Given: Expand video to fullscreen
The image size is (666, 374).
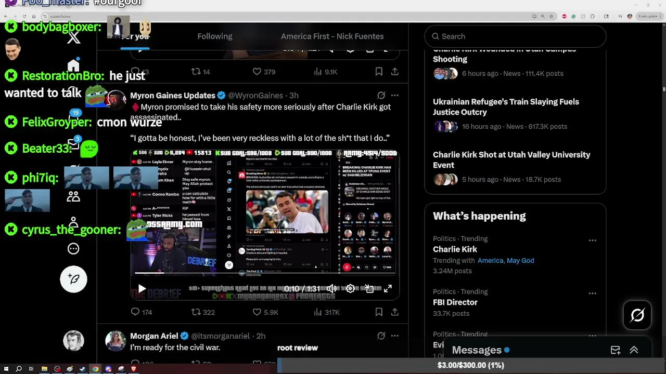Looking at the screenshot, I should (388, 289).
